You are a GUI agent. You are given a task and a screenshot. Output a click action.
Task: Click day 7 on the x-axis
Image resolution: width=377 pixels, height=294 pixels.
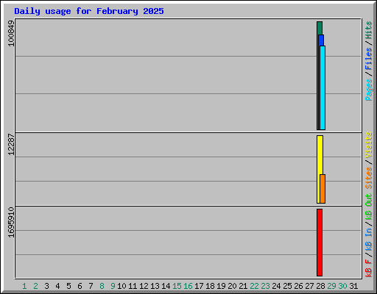click(91, 286)
